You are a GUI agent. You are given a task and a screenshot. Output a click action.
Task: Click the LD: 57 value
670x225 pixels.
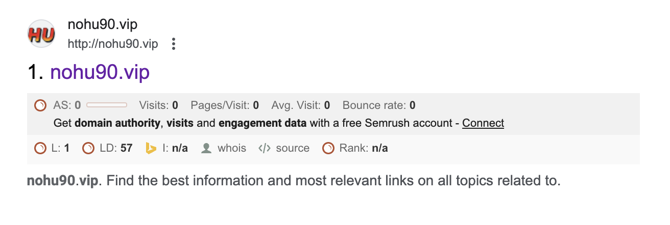116,148
